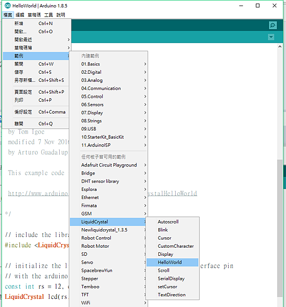Open the Serial Monitor magnifier icon
Screen dimensions: 286x307
(x=273, y=25)
